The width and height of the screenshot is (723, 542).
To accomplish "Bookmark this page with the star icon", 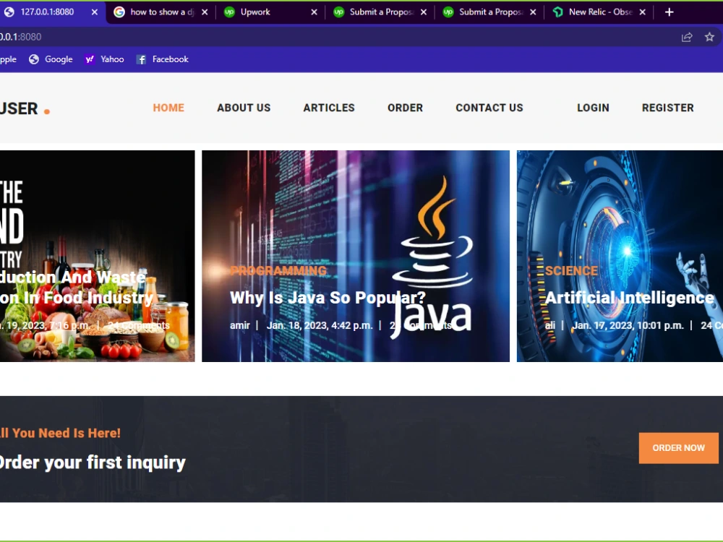I will (709, 37).
